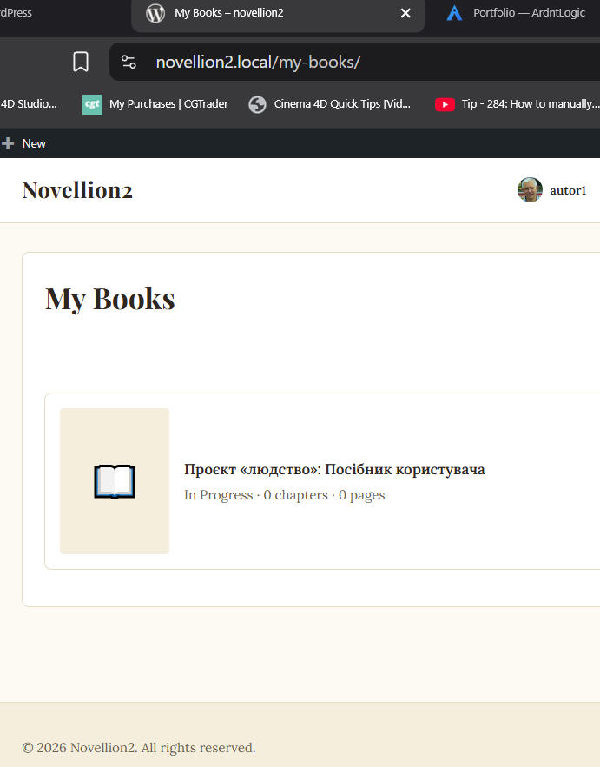
Task: Click the ArdntLogic tab favicon
Action: [x=454, y=13]
